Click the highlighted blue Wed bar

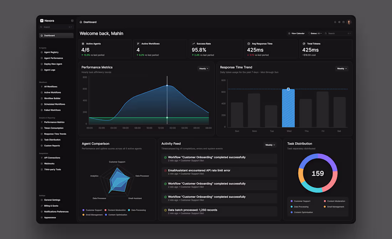pos(288,108)
